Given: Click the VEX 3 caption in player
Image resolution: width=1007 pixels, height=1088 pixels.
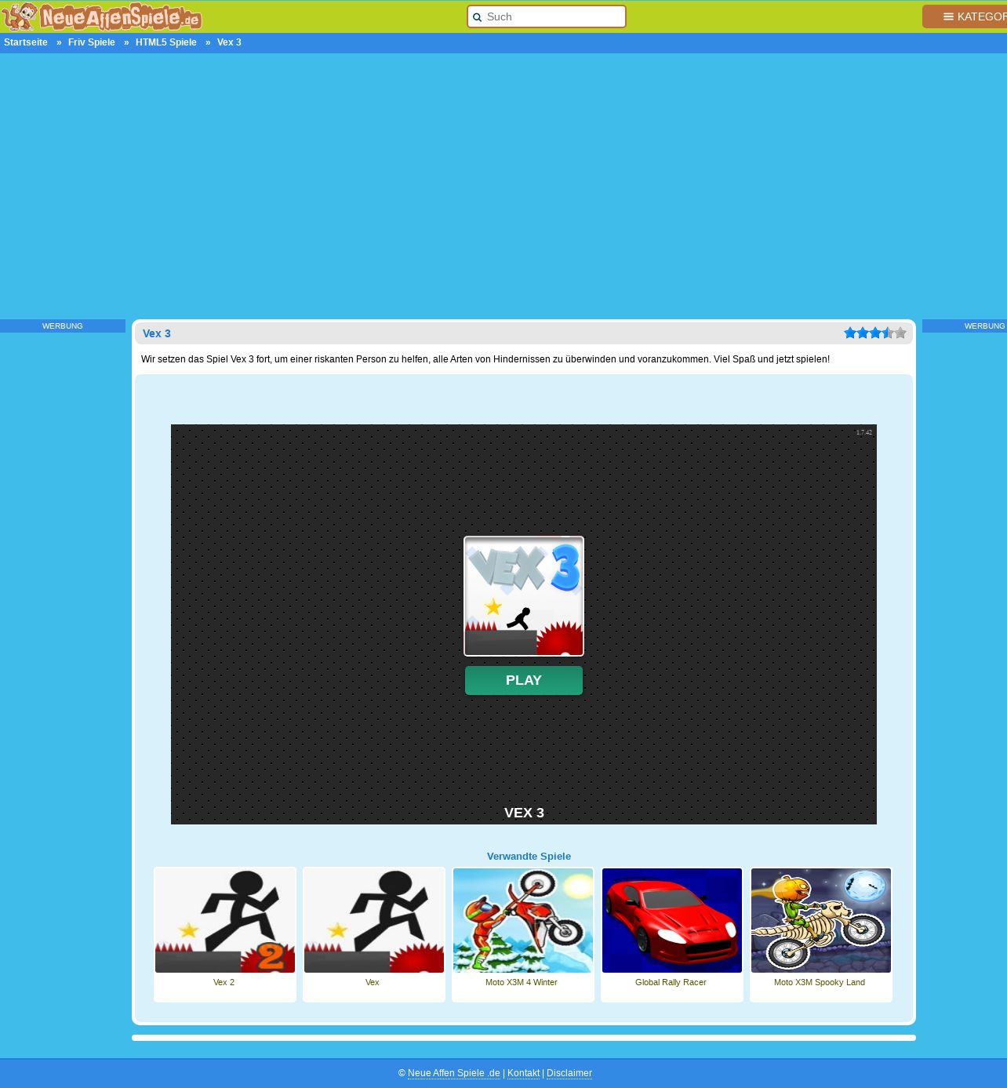Looking at the screenshot, I should click(524, 813).
